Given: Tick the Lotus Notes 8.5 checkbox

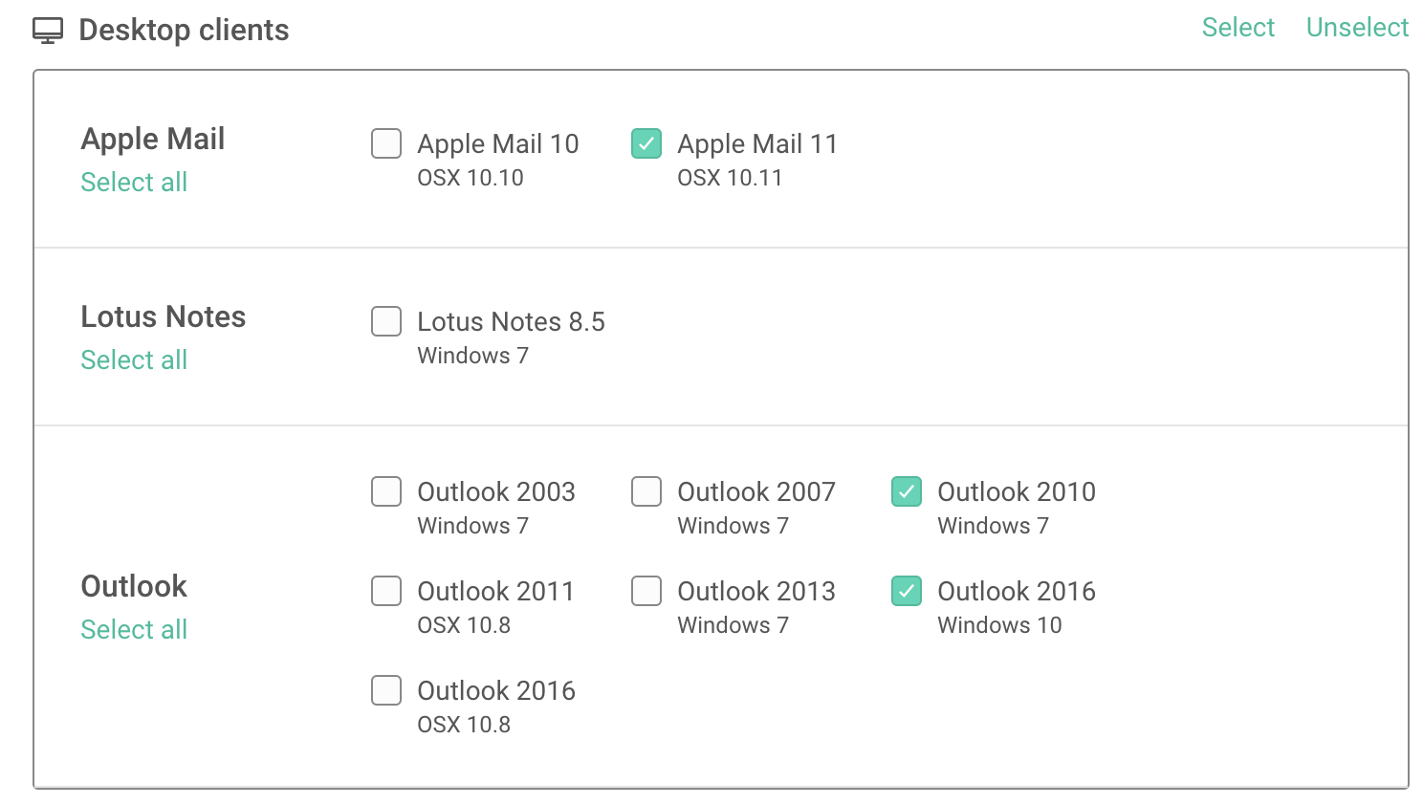Looking at the screenshot, I should pyautogui.click(x=386, y=321).
